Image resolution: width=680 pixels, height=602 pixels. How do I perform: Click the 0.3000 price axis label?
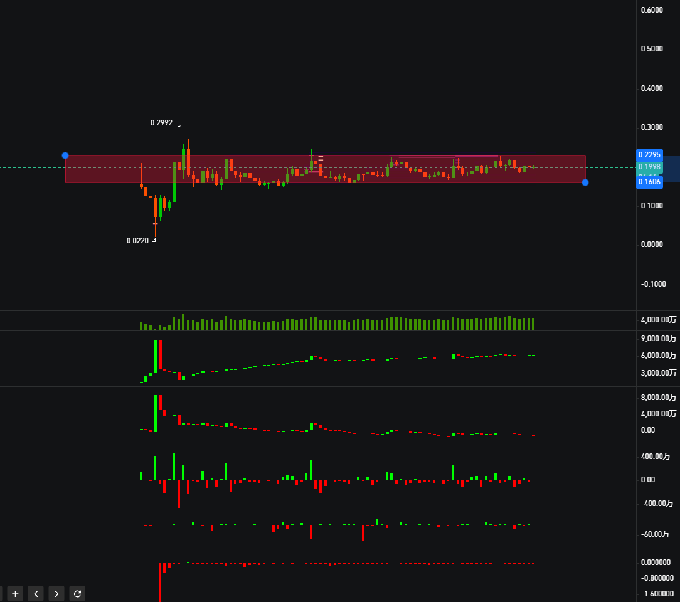click(652, 127)
